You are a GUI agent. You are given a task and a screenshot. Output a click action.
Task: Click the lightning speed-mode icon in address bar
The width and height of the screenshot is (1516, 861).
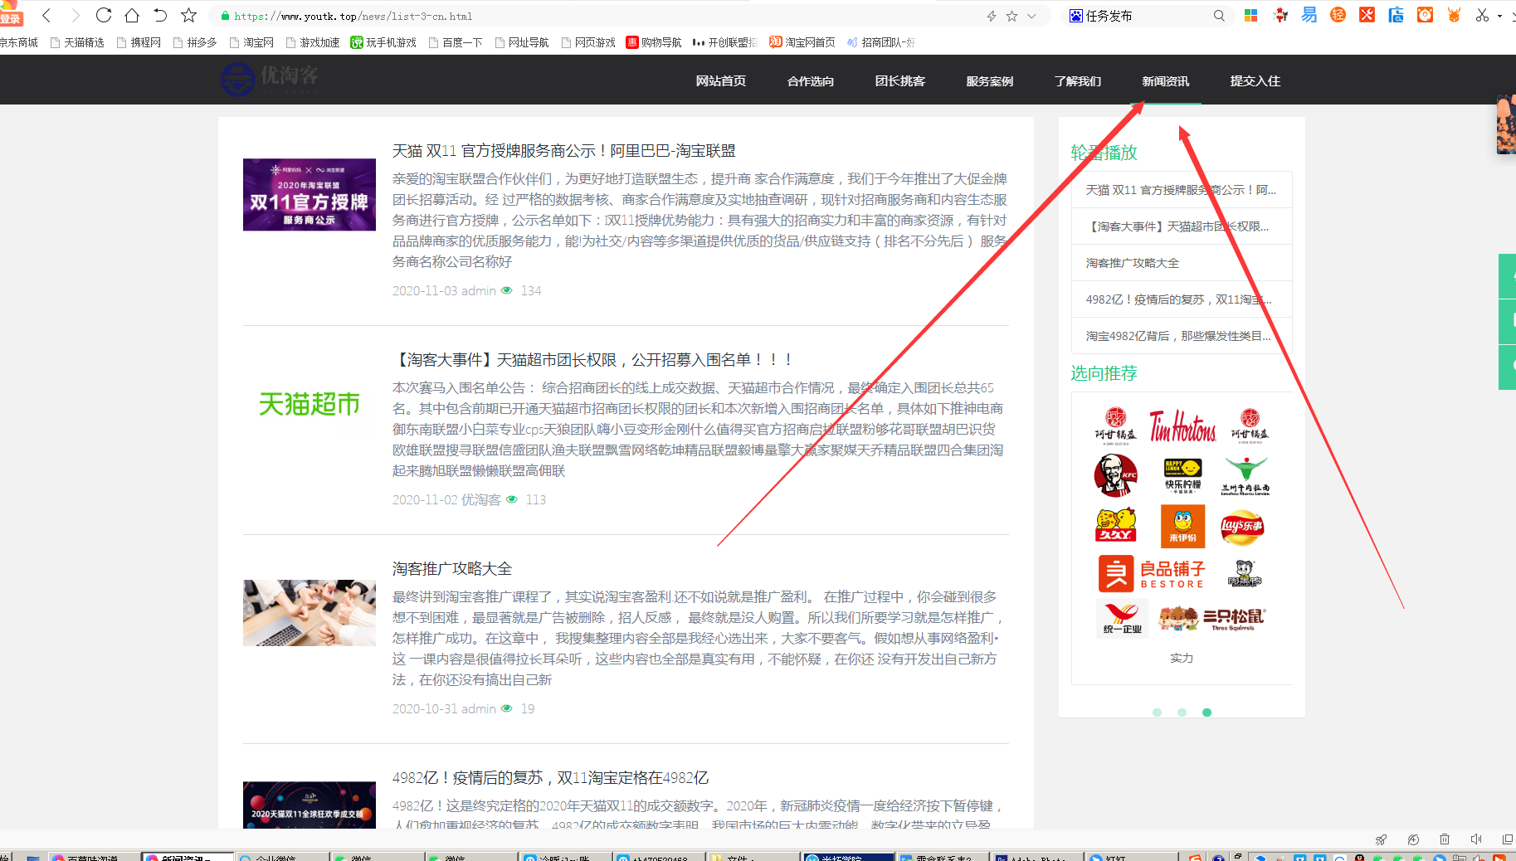pyautogui.click(x=991, y=16)
